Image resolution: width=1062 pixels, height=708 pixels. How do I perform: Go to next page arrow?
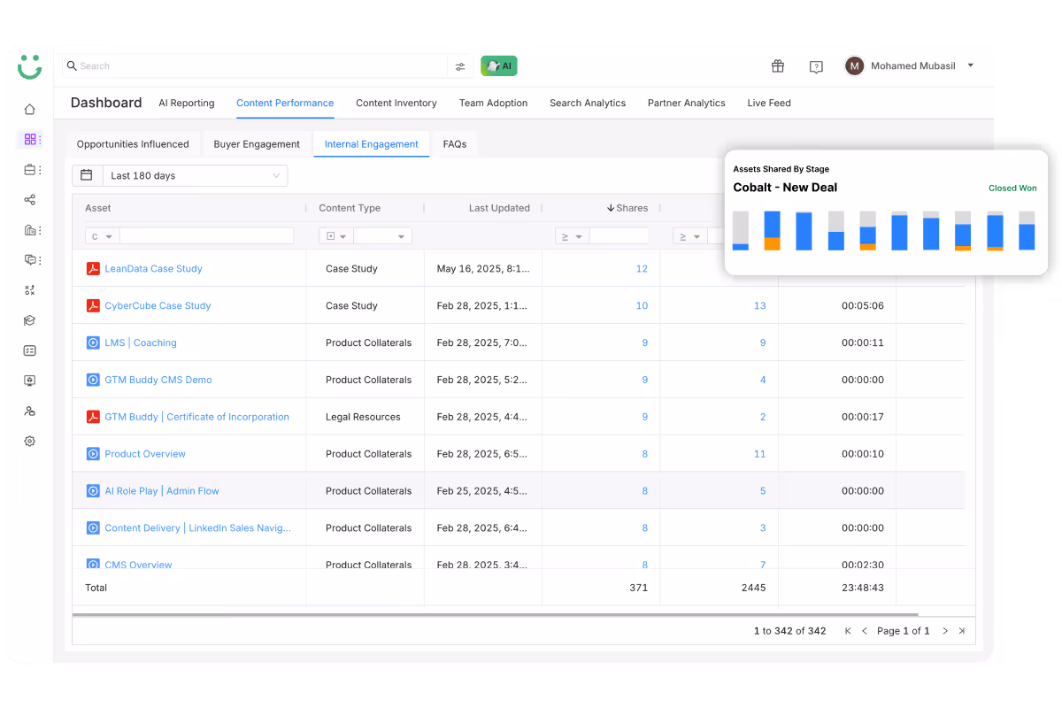(944, 631)
